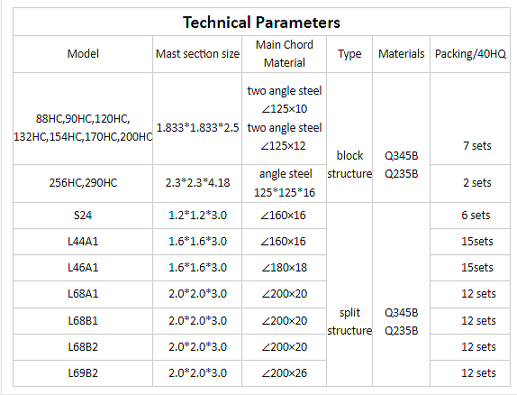Select the Mast section size header

pos(197,54)
